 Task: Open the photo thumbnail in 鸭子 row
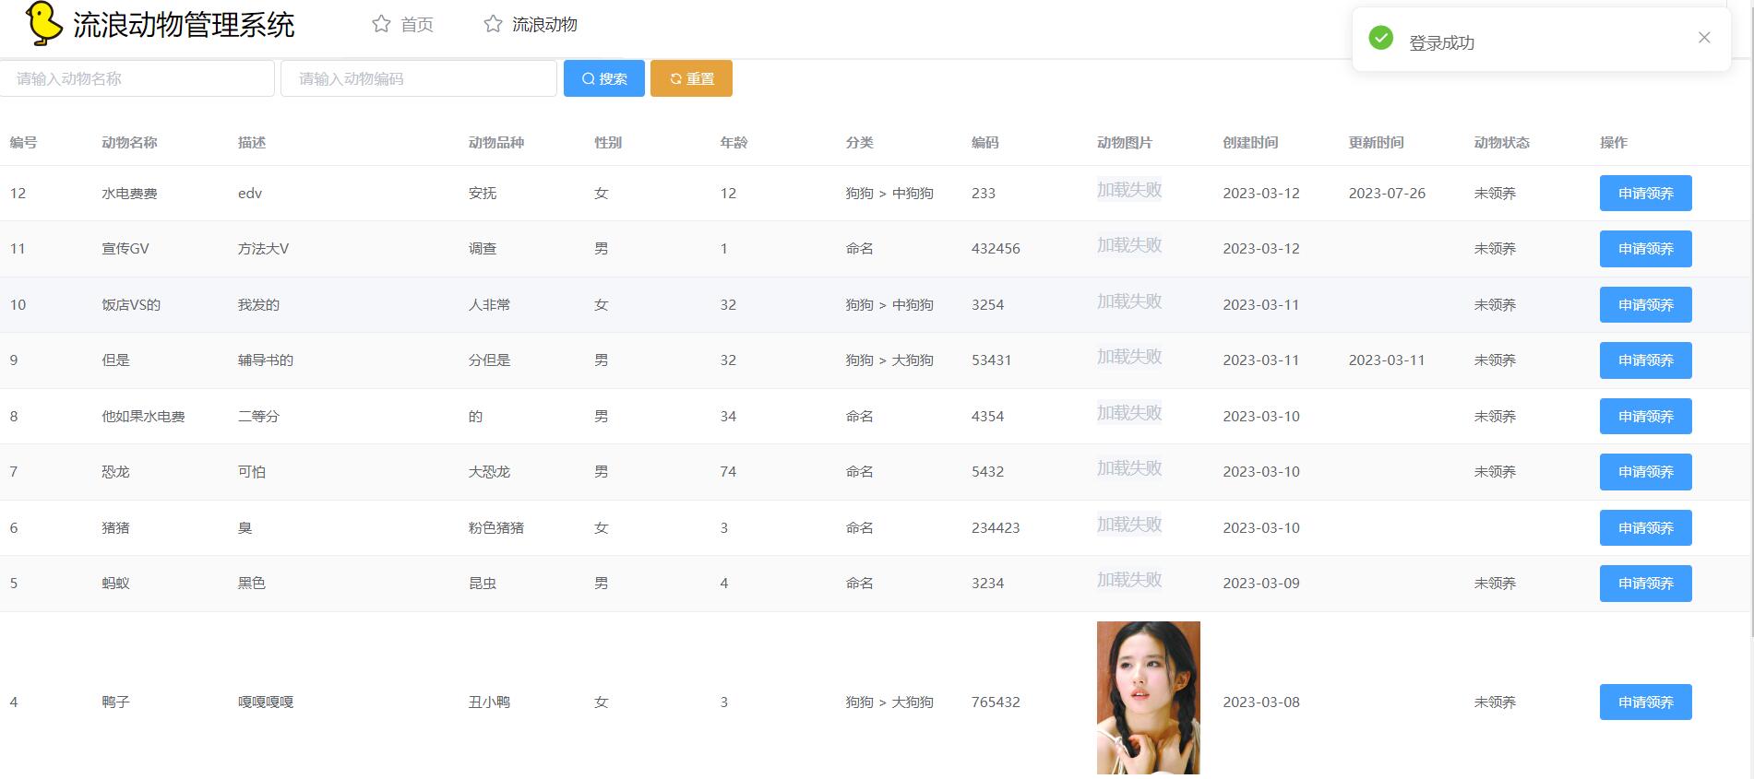[x=1148, y=698]
